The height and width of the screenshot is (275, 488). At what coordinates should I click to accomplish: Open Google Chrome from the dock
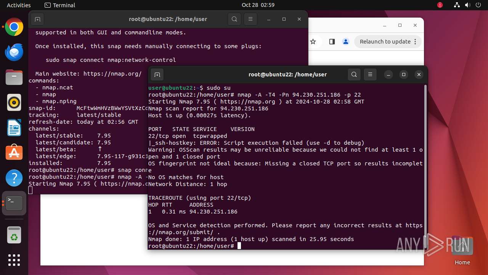14,27
